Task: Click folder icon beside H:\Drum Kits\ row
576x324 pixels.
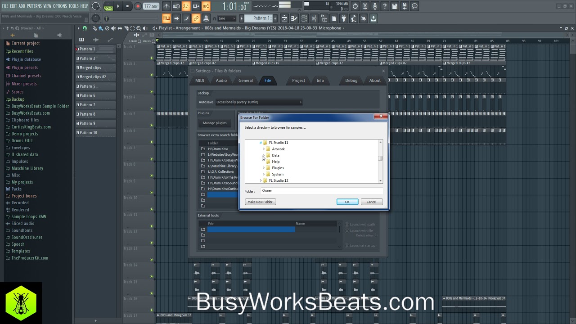Action: pyautogui.click(x=203, y=149)
